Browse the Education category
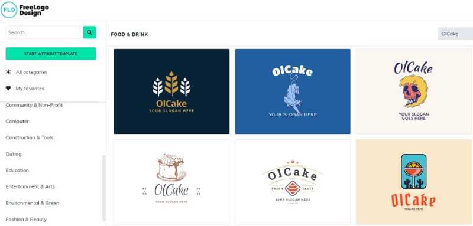Screen dimensions: 473x226 [x=17, y=170]
